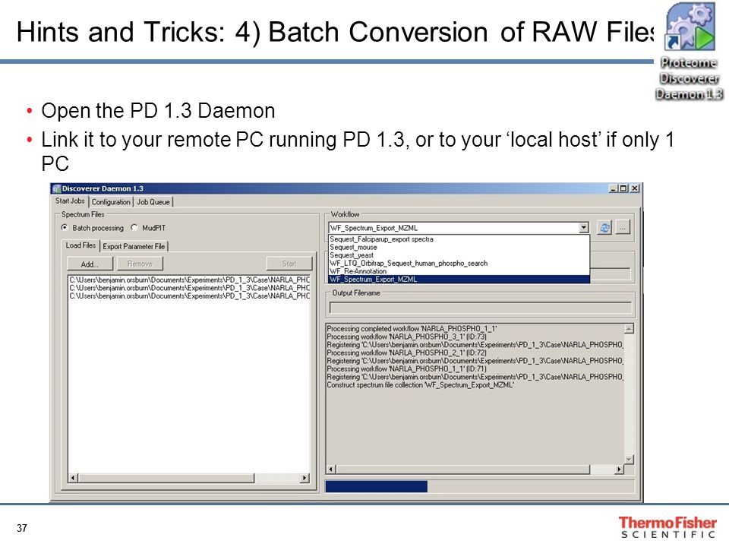This screenshot has height=547, width=729.
Task: Close the Discoverer Daemon 1.3 window
Action: 635,188
